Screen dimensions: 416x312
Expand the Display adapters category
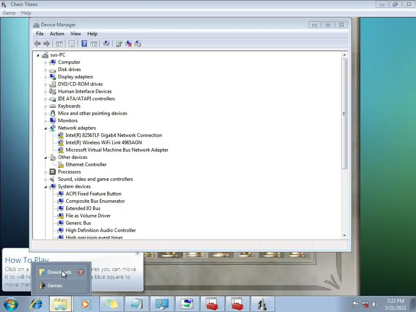(45, 77)
